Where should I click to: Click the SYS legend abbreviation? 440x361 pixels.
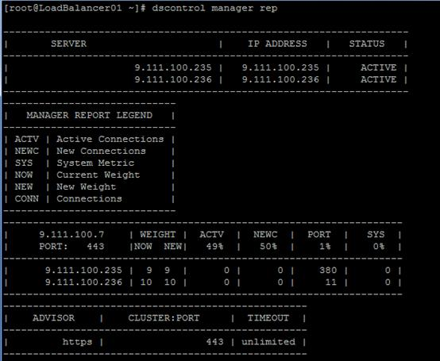point(24,163)
